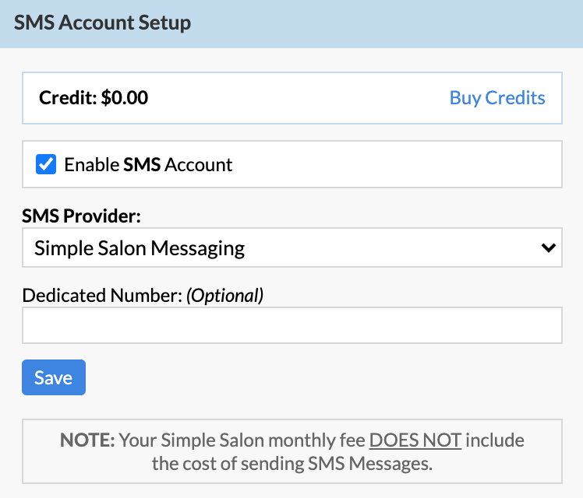The image size is (583, 498).
Task: Select the Simple Salon Messaging option text
Action: (x=140, y=248)
